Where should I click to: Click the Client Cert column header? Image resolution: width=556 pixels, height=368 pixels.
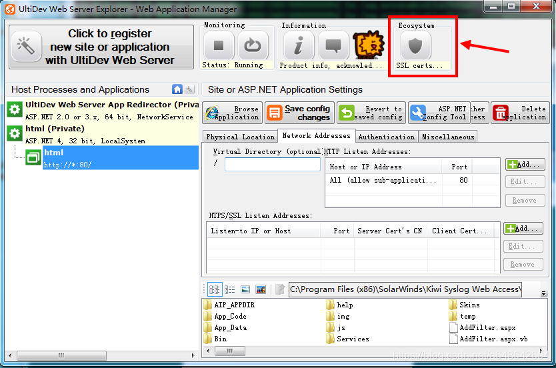tap(461, 231)
